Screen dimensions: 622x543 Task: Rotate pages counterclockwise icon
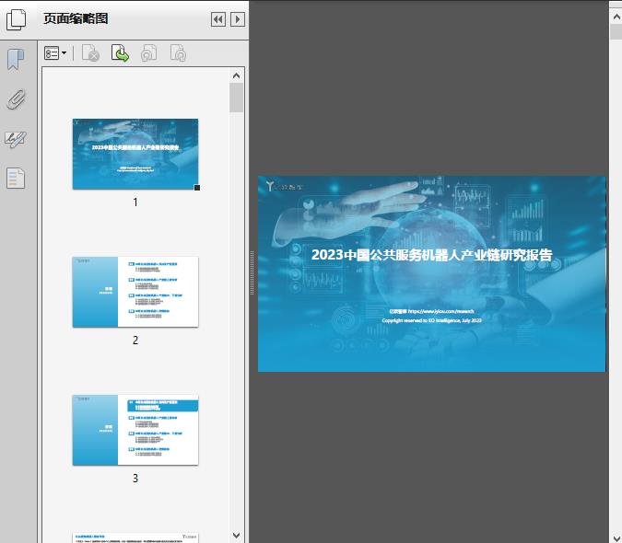pyautogui.click(x=148, y=53)
